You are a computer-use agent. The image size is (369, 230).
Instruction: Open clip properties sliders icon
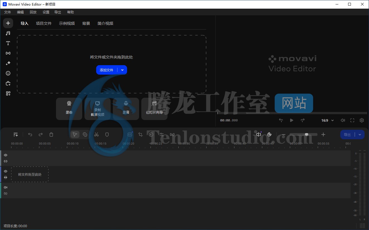coord(162,134)
